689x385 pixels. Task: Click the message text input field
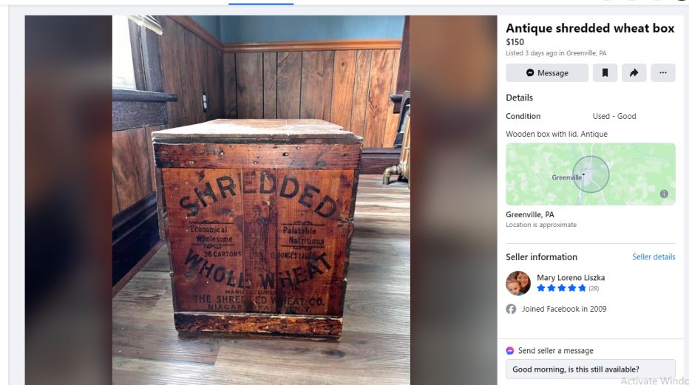click(591, 369)
